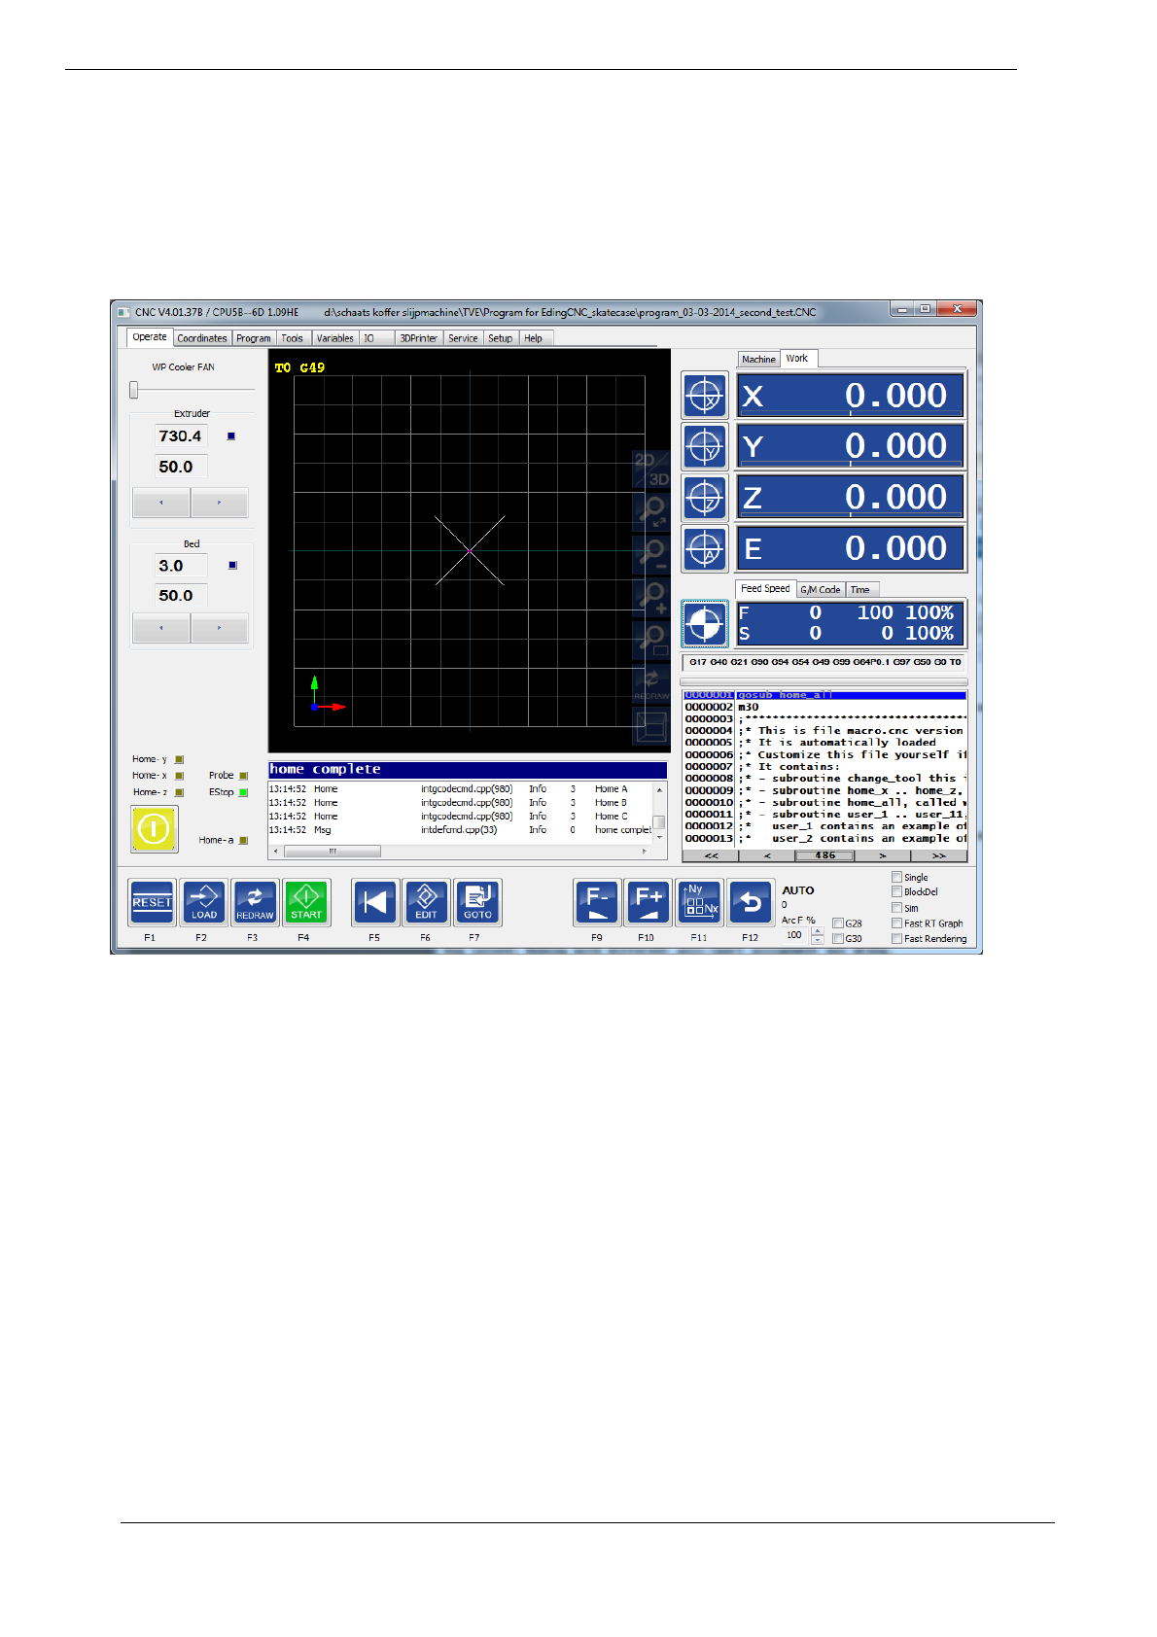The height and width of the screenshot is (1637, 1157).
Task: Decrease feed with the F- icon
Action: point(597,902)
